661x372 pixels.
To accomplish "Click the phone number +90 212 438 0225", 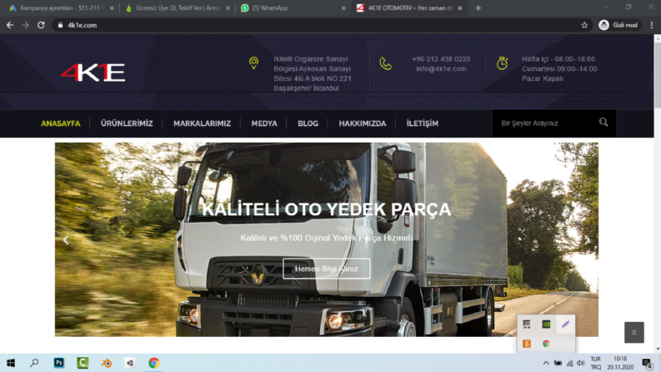I will pyautogui.click(x=441, y=59).
